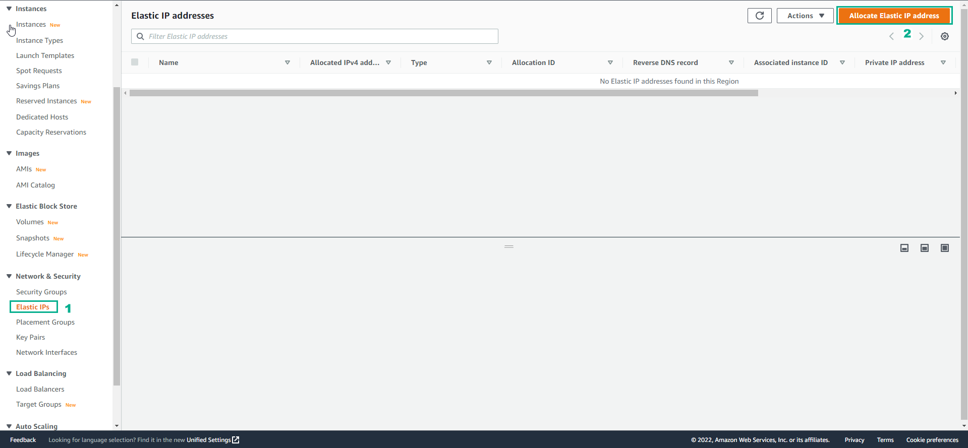Click the refresh icon button
Image resolution: width=968 pixels, height=448 pixels.
759,16
